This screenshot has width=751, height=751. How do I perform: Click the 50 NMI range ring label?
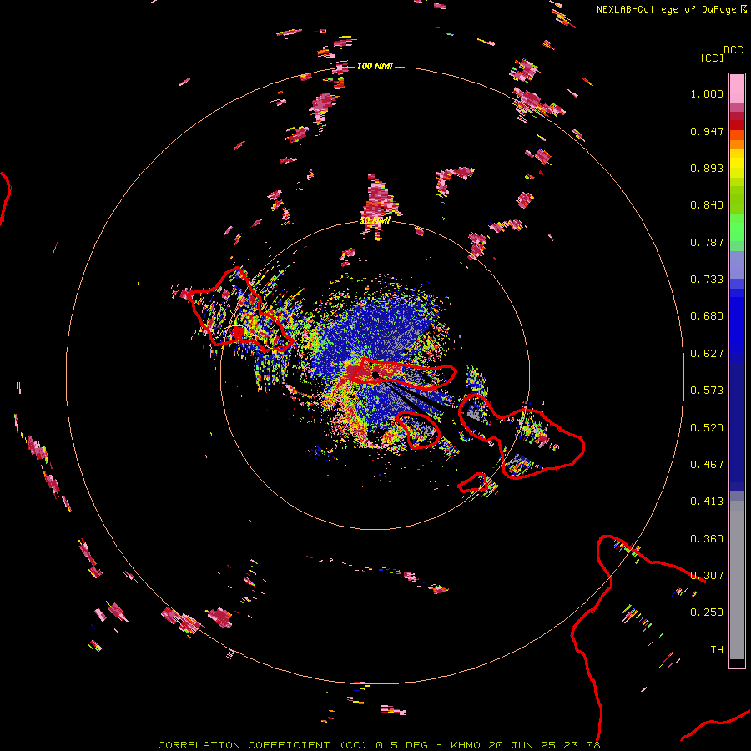click(x=375, y=220)
